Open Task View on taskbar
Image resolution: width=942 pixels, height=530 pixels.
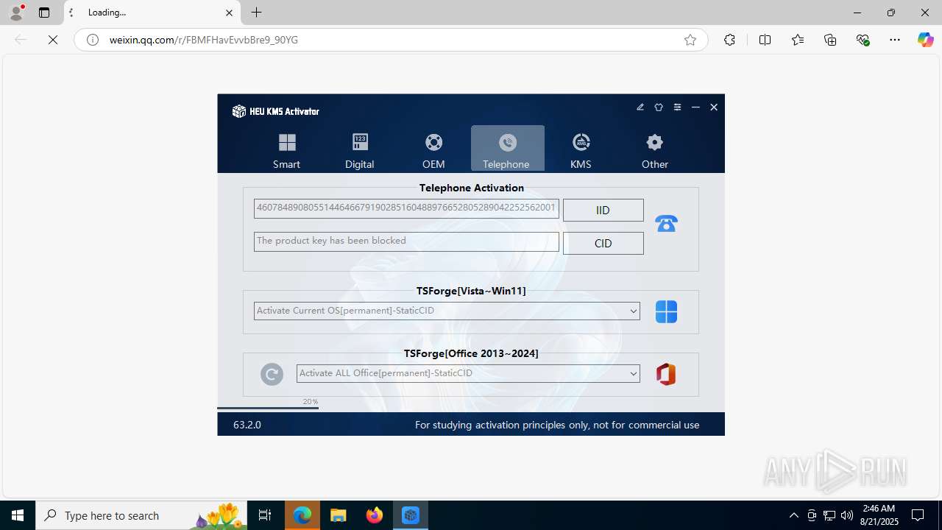tap(265, 515)
